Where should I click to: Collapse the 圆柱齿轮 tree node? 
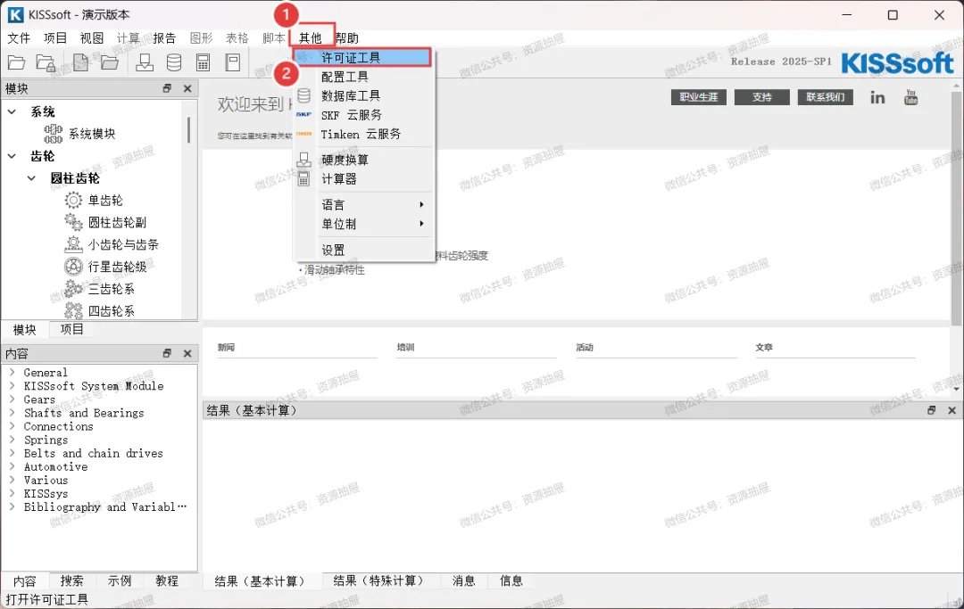(x=31, y=178)
